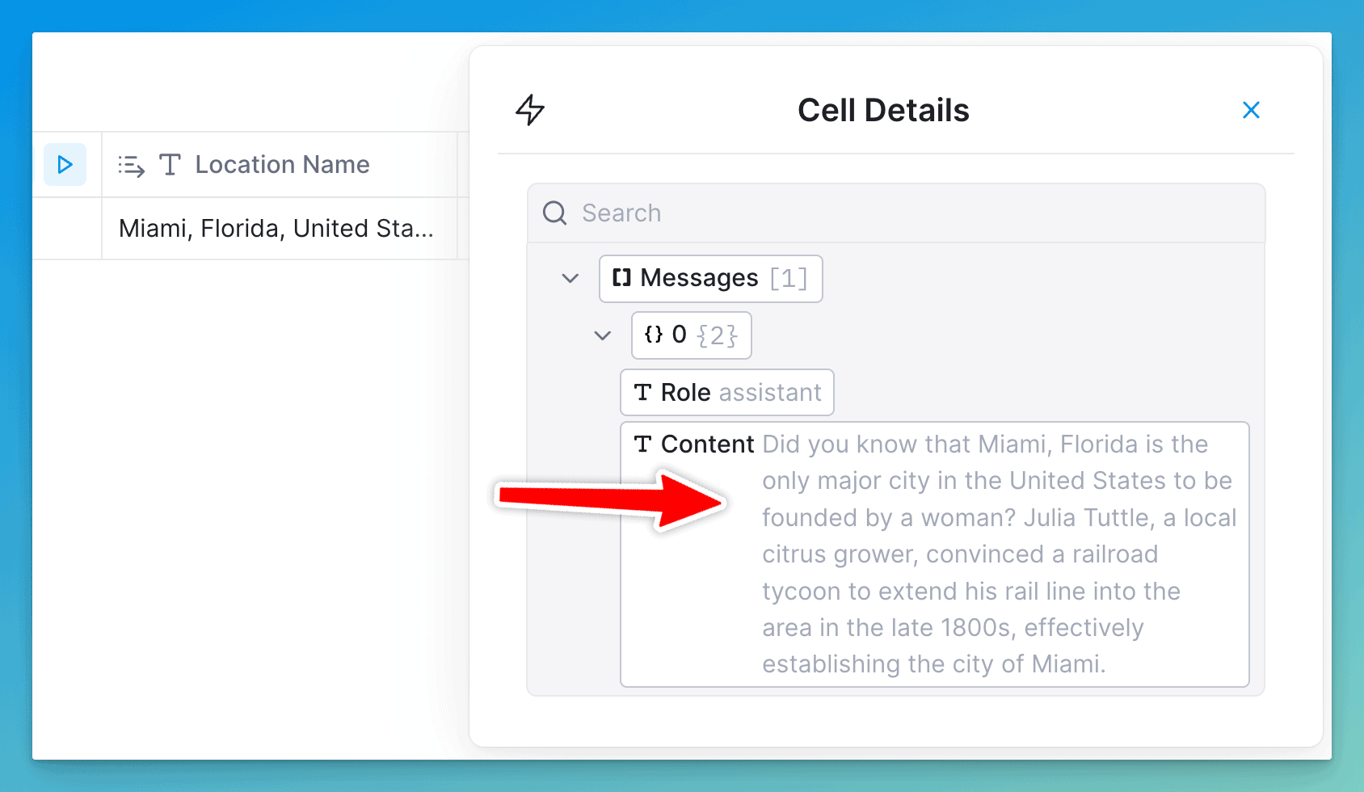The width and height of the screenshot is (1364, 792).
Task: Select the Messages [1] tree node
Action: (x=710, y=279)
